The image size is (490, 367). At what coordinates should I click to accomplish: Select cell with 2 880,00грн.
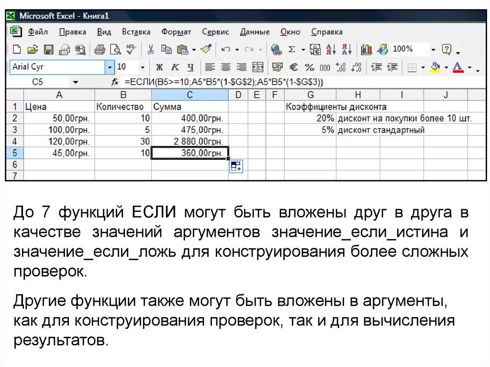tap(189, 141)
